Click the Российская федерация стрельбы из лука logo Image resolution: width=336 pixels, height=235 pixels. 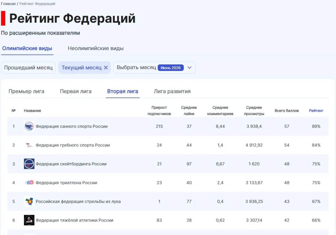pos(29,201)
